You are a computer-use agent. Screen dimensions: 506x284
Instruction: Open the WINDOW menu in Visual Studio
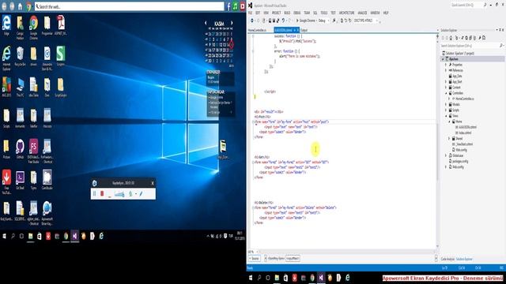coord(375,13)
